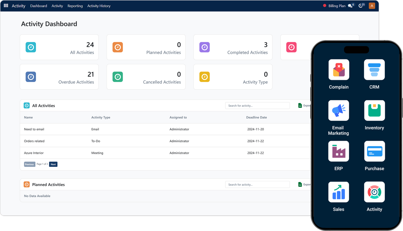Open the ERP factory icon
The image size is (403, 231).
pyautogui.click(x=339, y=151)
